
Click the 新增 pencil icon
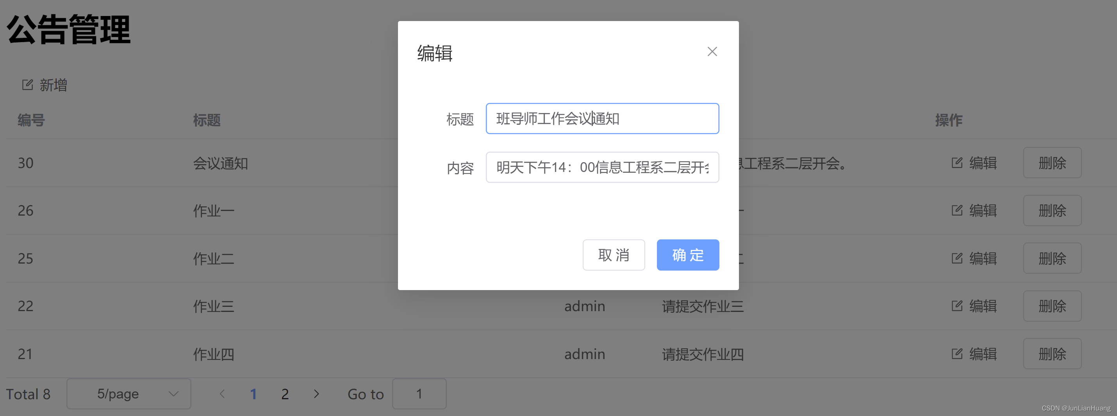(x=27, y=85)
